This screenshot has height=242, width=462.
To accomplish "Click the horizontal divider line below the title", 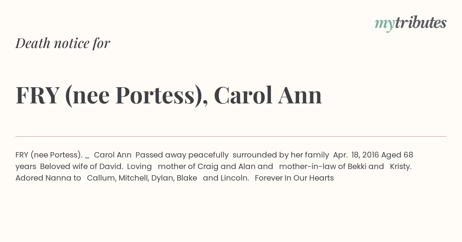I will (x=231, y=136).
